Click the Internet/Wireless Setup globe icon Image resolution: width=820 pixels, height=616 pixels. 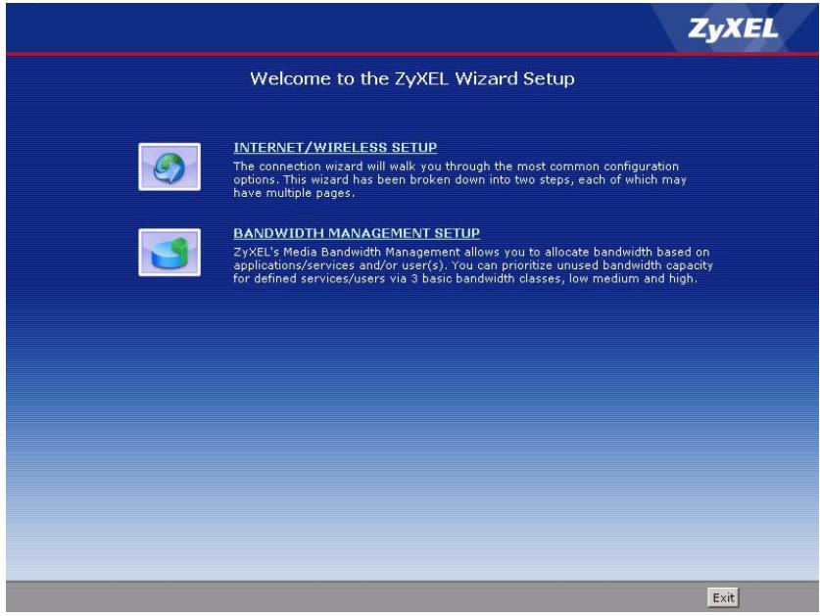169,166
